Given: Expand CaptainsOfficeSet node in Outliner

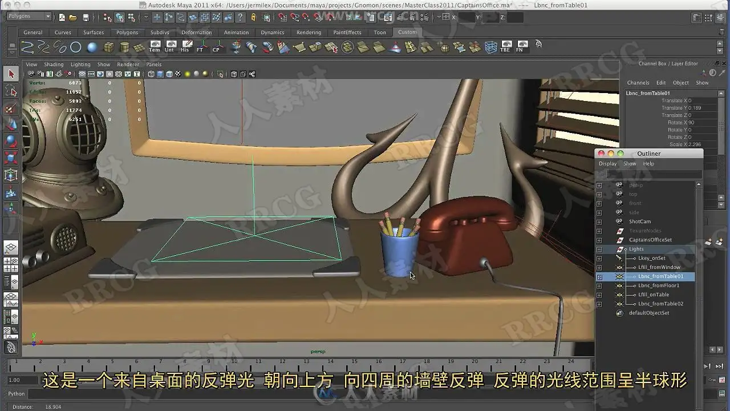Looking at the screenshot, I should 599,240.
